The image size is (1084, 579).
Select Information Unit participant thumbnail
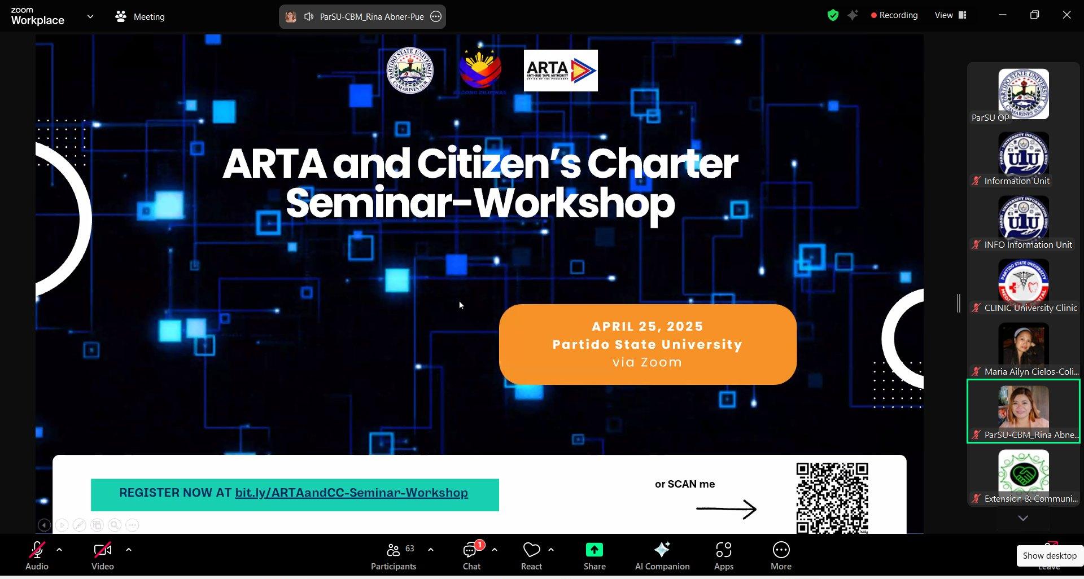(1023, 157)
